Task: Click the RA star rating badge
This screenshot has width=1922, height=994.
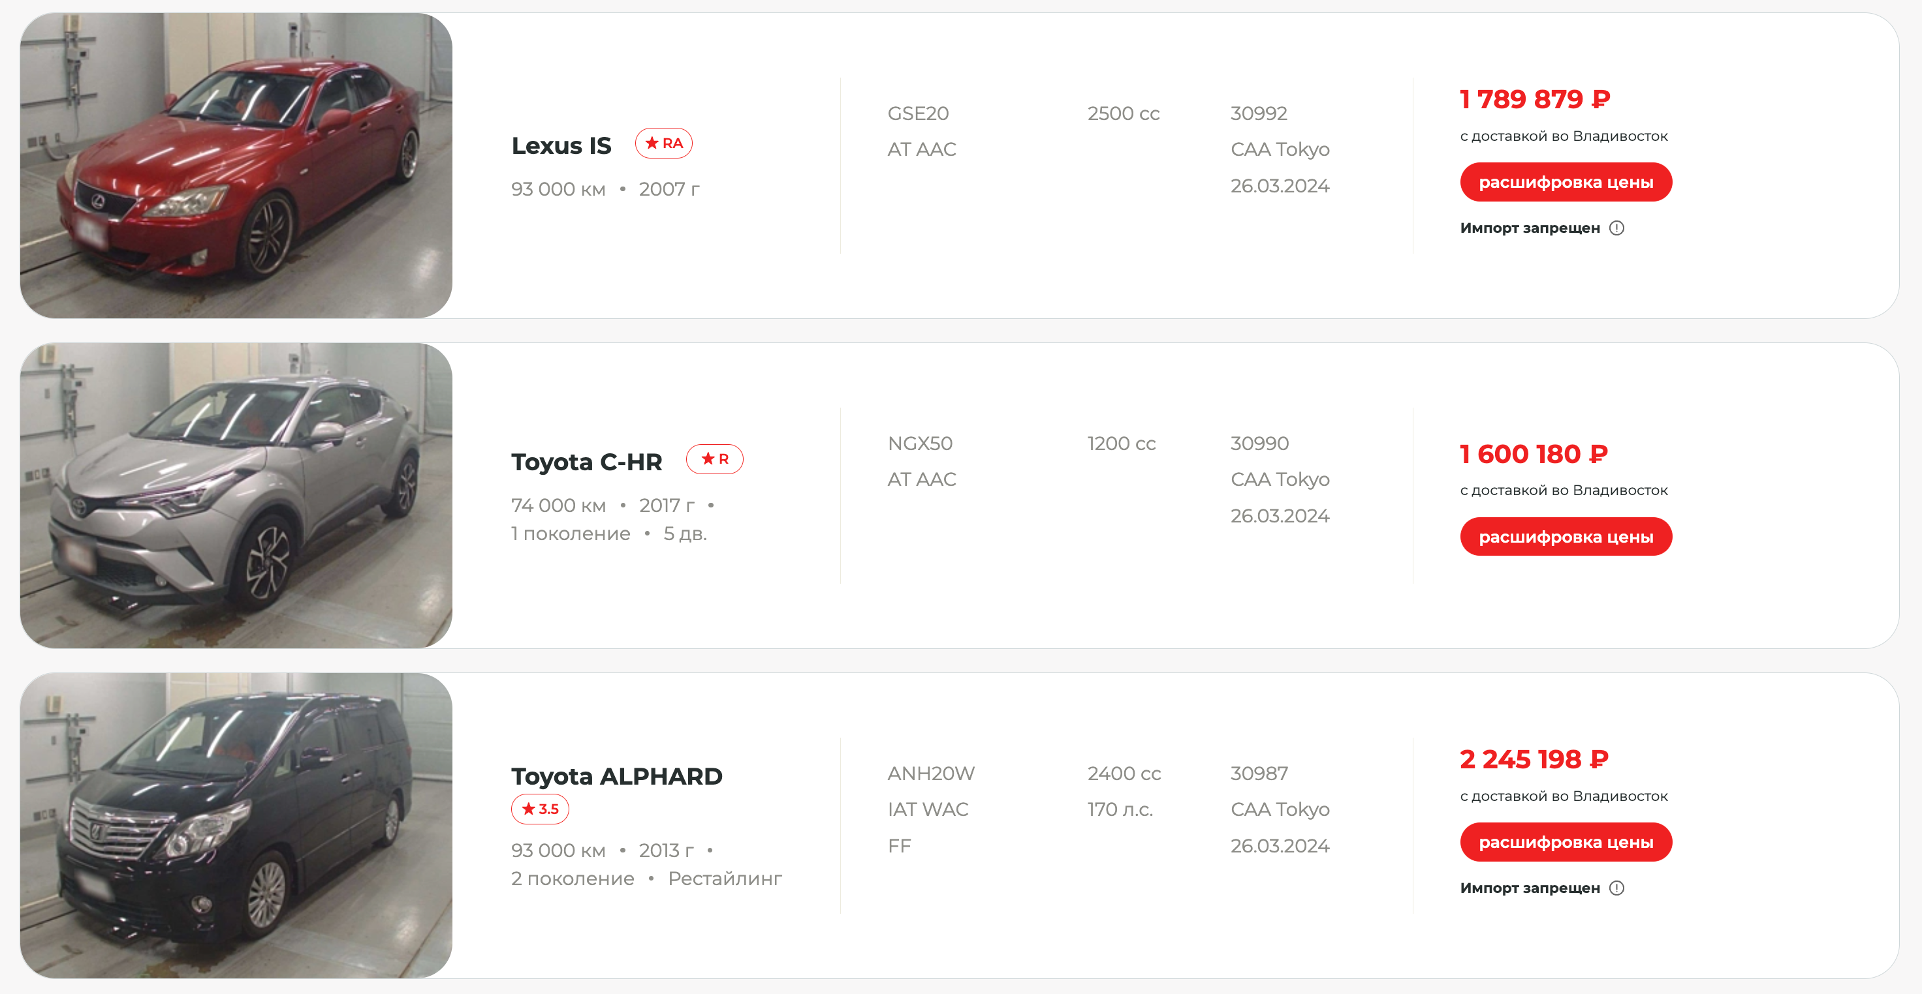Action: pyautogui.click(x=663, y=143)
